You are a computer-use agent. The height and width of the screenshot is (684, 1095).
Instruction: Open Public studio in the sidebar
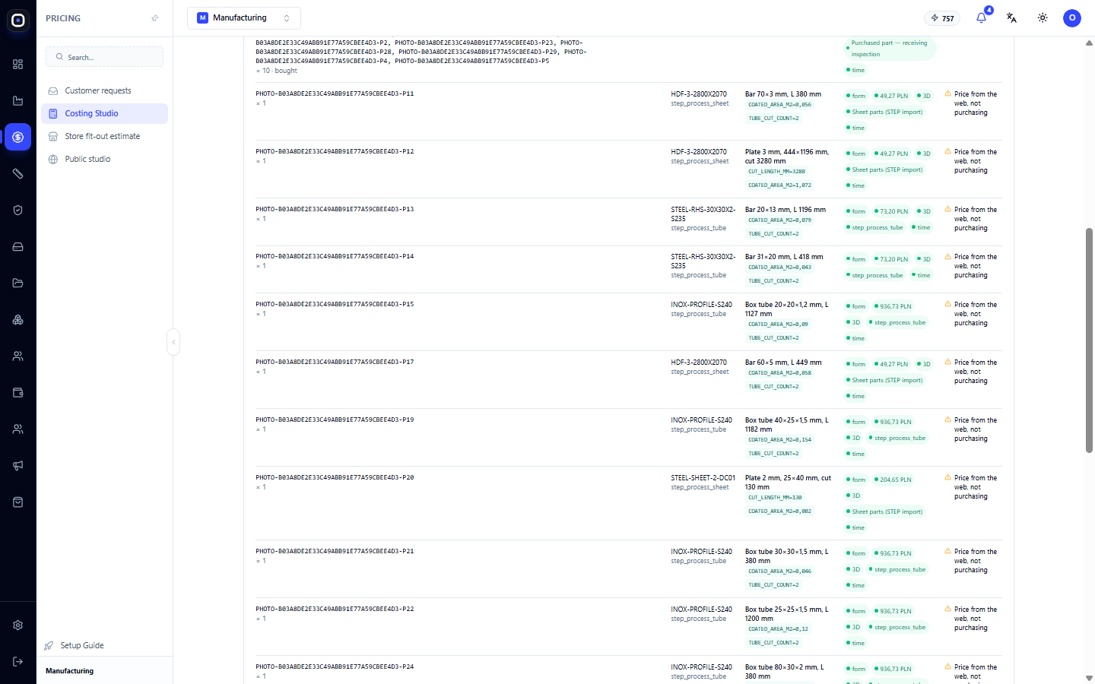[104, 160]
